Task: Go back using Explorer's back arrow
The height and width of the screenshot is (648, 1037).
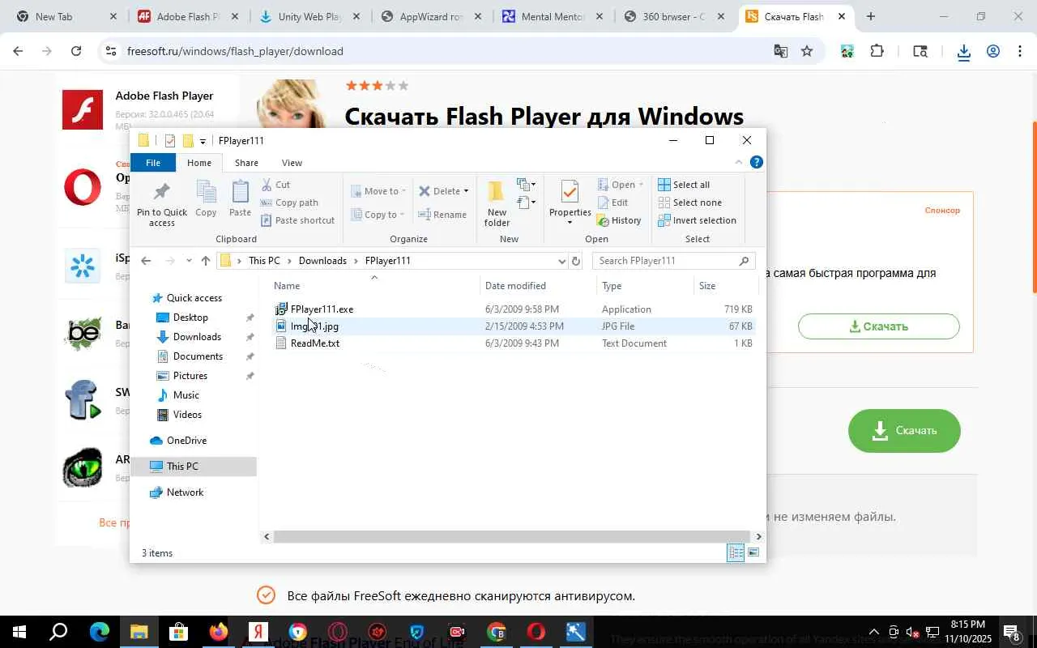Action: coord(146,261)
